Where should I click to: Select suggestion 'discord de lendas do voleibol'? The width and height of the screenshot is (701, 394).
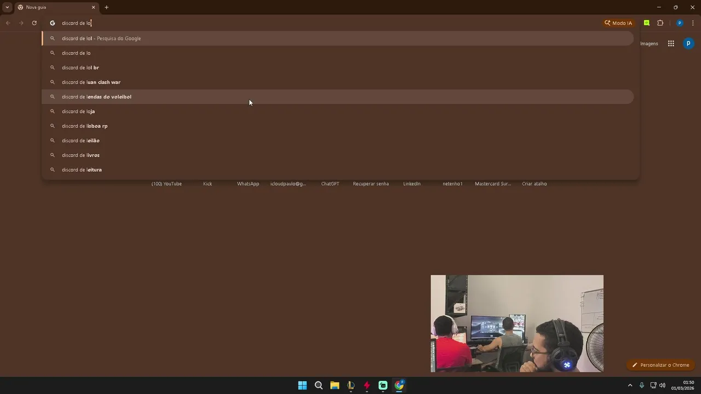click(338, 97)
